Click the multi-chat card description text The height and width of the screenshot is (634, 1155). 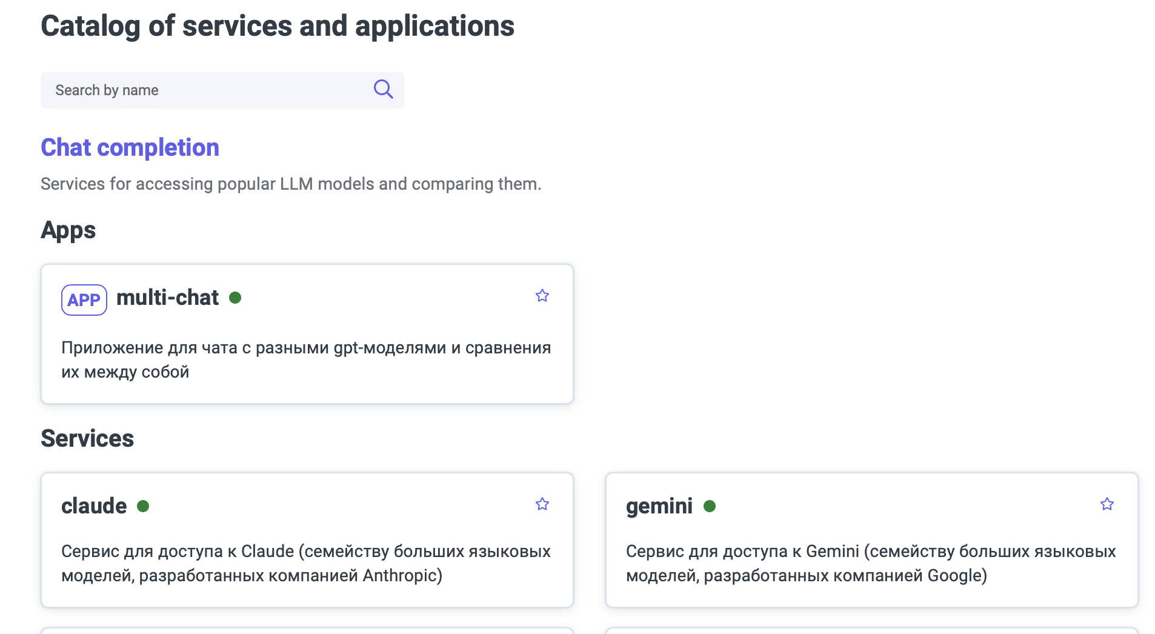tap(306, 359)
